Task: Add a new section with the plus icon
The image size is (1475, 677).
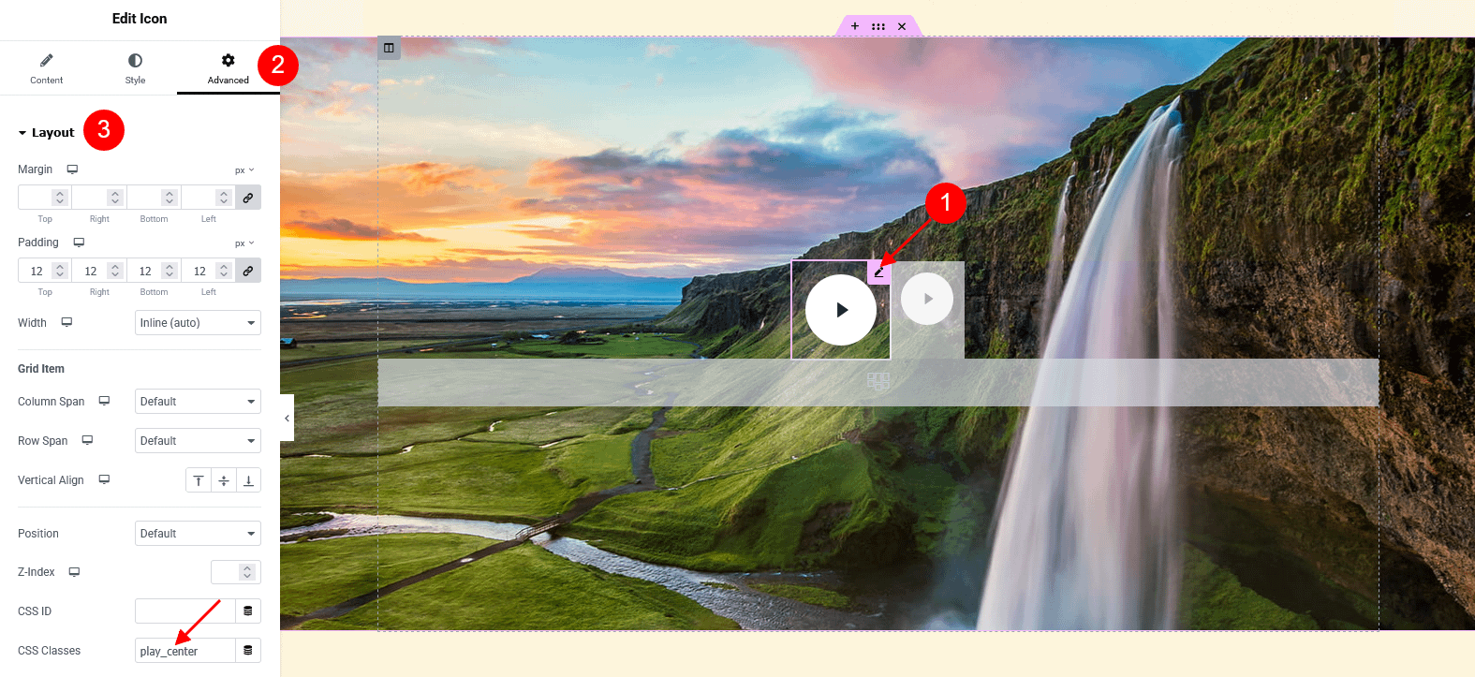Action: tap(855, 26)
